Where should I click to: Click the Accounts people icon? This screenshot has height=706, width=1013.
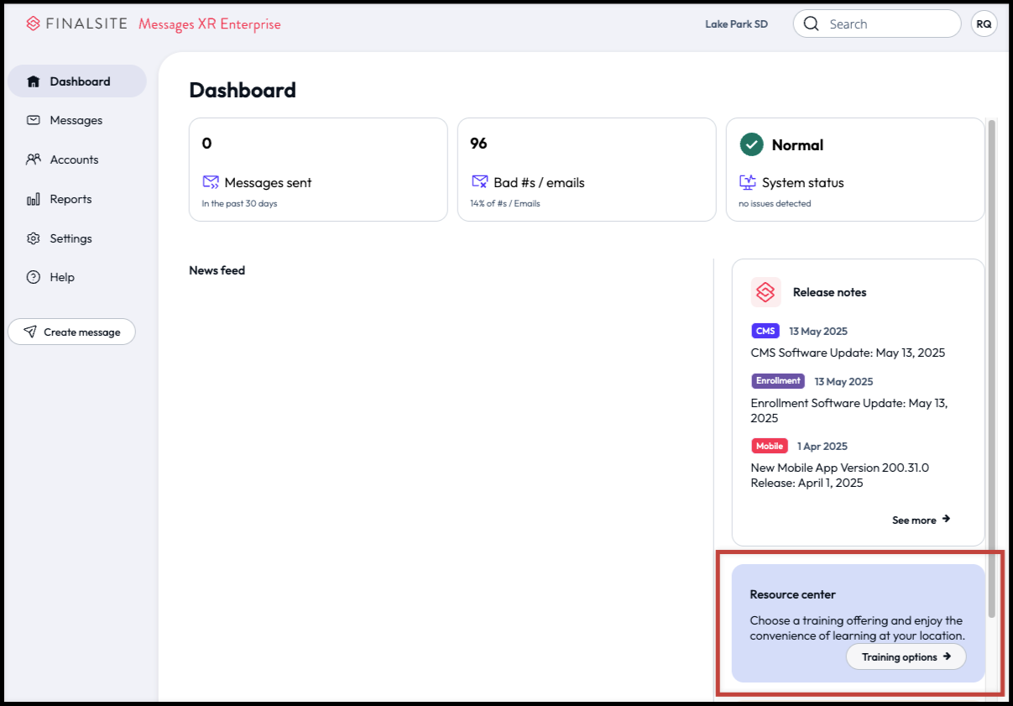(34, 160)
